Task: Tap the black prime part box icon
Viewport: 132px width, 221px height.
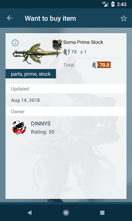Action: click(x=57, y=44)
